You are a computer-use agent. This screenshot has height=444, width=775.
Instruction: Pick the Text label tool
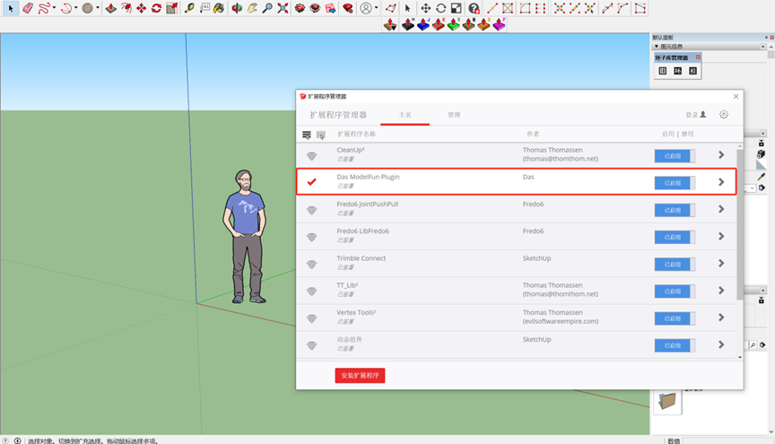(205, 8)
